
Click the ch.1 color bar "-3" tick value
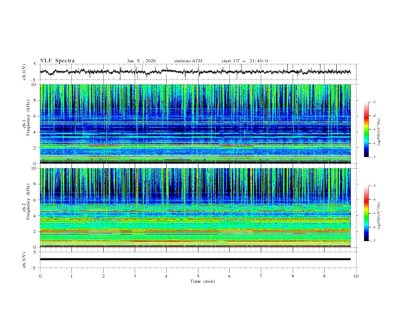(x=374, y=102)
